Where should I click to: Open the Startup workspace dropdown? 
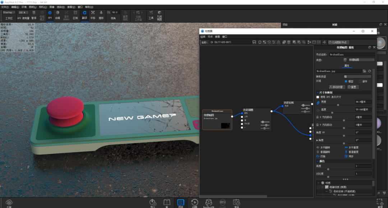tap(9, 13)
